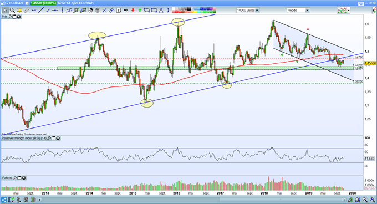Select the vertical double-arrow measure tool

pyautogui.click(x=168, y=11)
